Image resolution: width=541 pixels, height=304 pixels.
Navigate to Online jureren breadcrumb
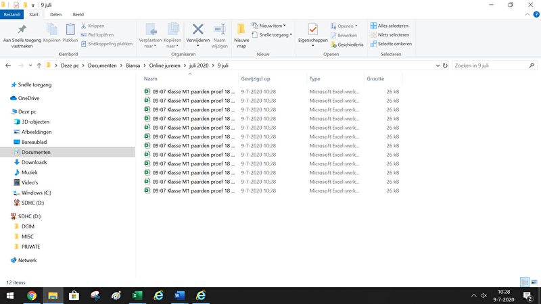(x=164, y=66)
